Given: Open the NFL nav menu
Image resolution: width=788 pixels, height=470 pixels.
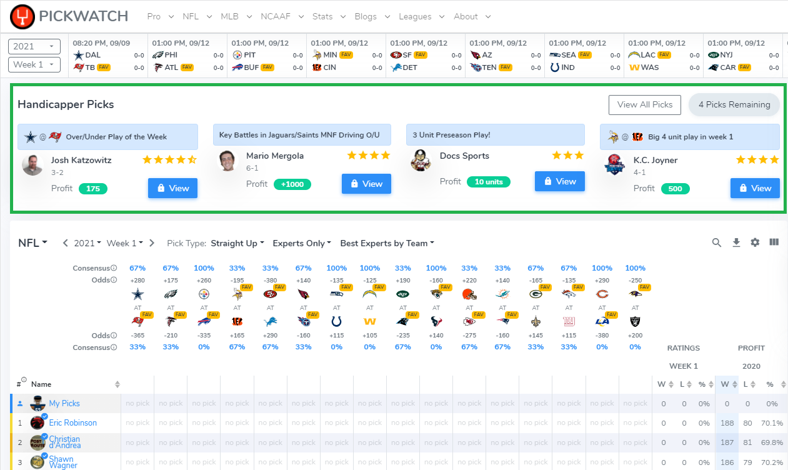Looking at the screenshot, I should pos(196,16).
